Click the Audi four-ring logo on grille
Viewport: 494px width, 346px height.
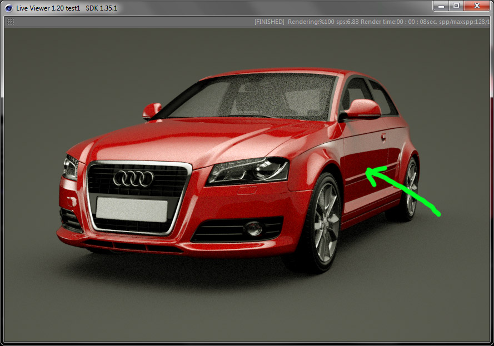pyautogui.click(x=133, y=178)
